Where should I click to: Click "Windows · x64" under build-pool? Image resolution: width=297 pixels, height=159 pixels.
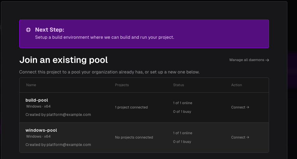38,106
